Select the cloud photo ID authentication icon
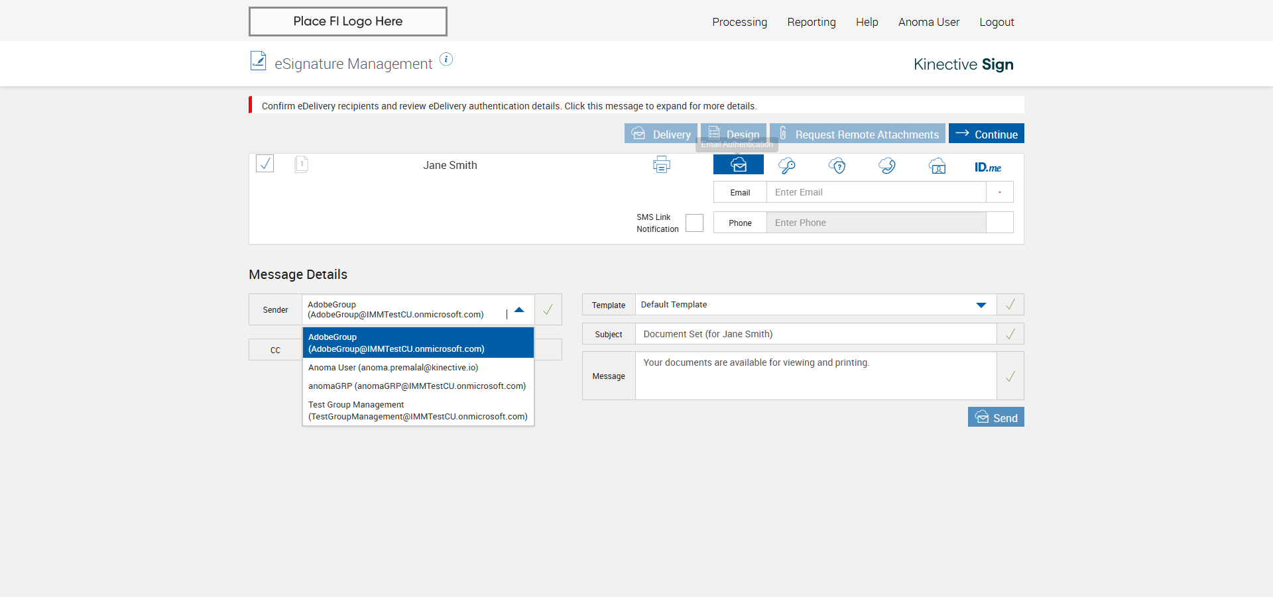The width and height of the screenshot is (1273, 597). coord(937,166)
